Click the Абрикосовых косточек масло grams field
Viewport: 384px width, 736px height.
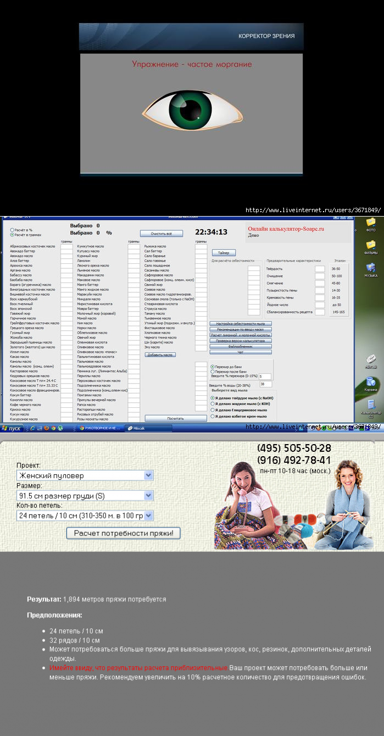coord(66,247)
